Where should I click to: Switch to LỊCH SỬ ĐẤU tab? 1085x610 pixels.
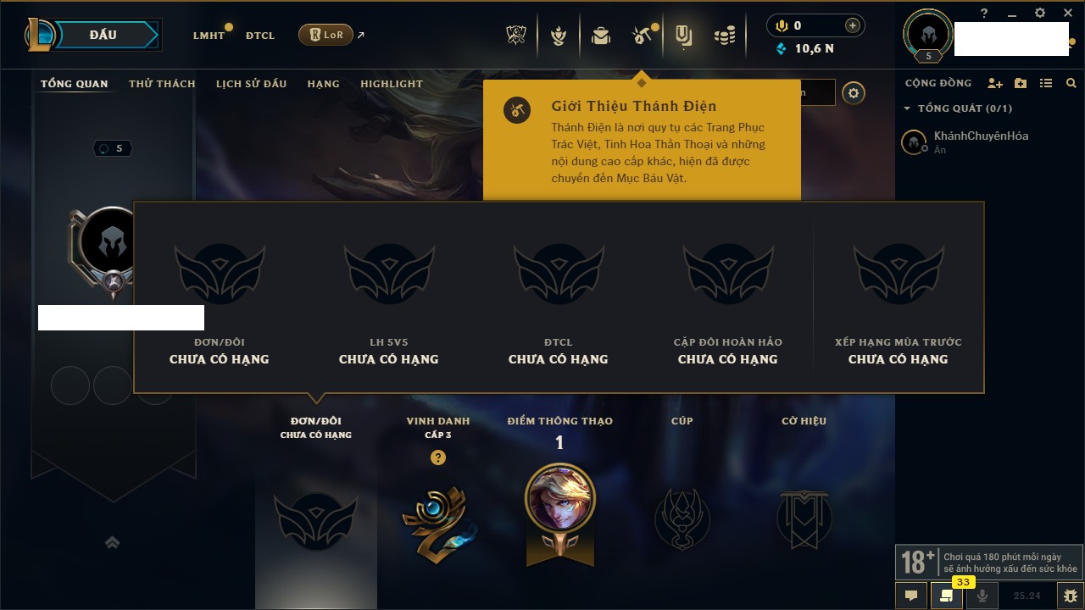click(251, 84)
